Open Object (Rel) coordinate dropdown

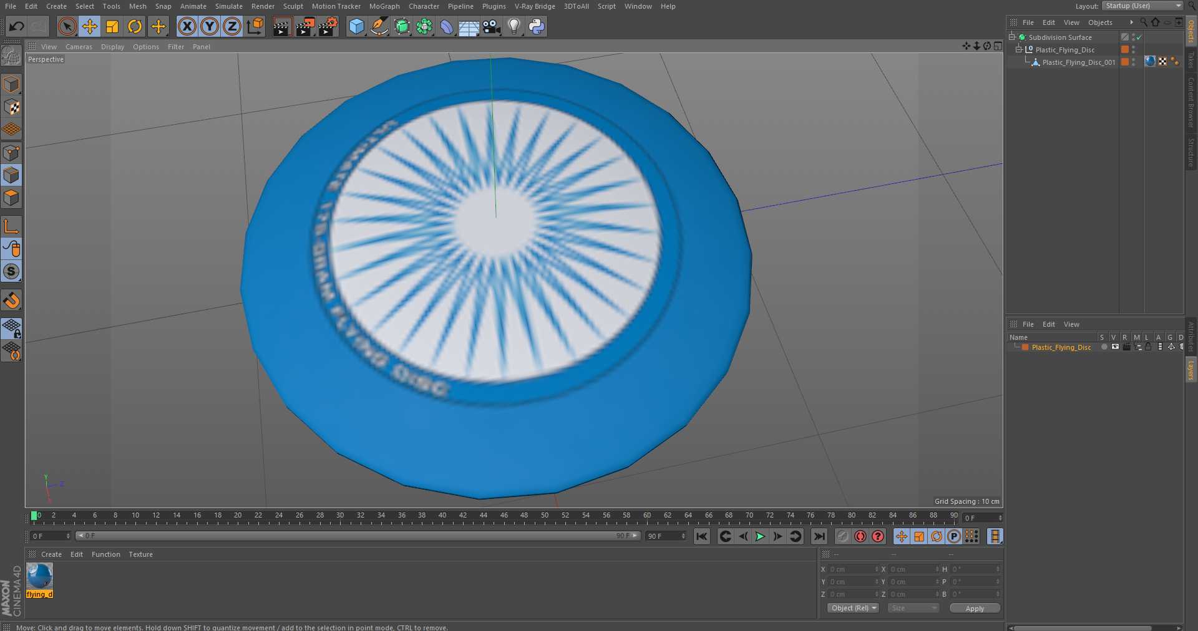(x=853, y=608)
